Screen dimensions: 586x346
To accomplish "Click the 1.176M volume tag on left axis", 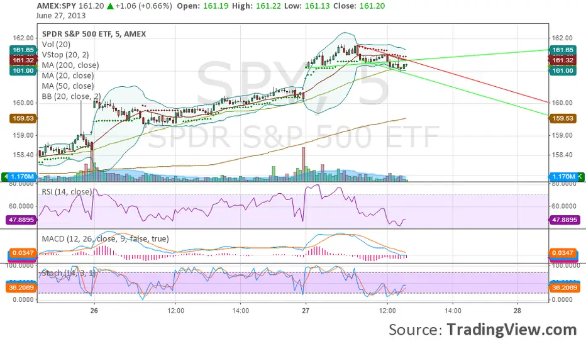I will coord(21,177).
